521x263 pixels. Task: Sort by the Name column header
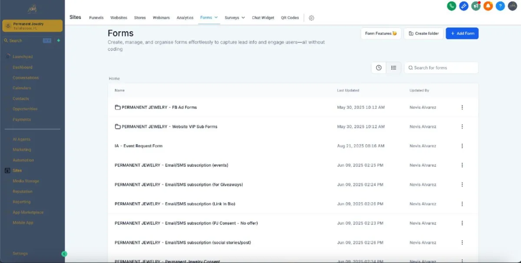click(x=119, y=90)
